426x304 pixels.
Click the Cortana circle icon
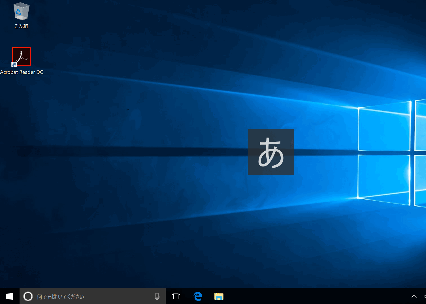pos(28,296)
